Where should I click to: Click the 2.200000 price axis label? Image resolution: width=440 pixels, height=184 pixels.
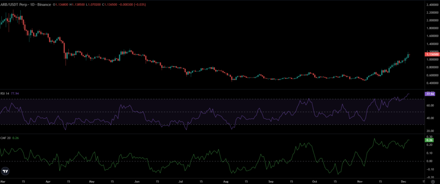[x=433, y=12]
